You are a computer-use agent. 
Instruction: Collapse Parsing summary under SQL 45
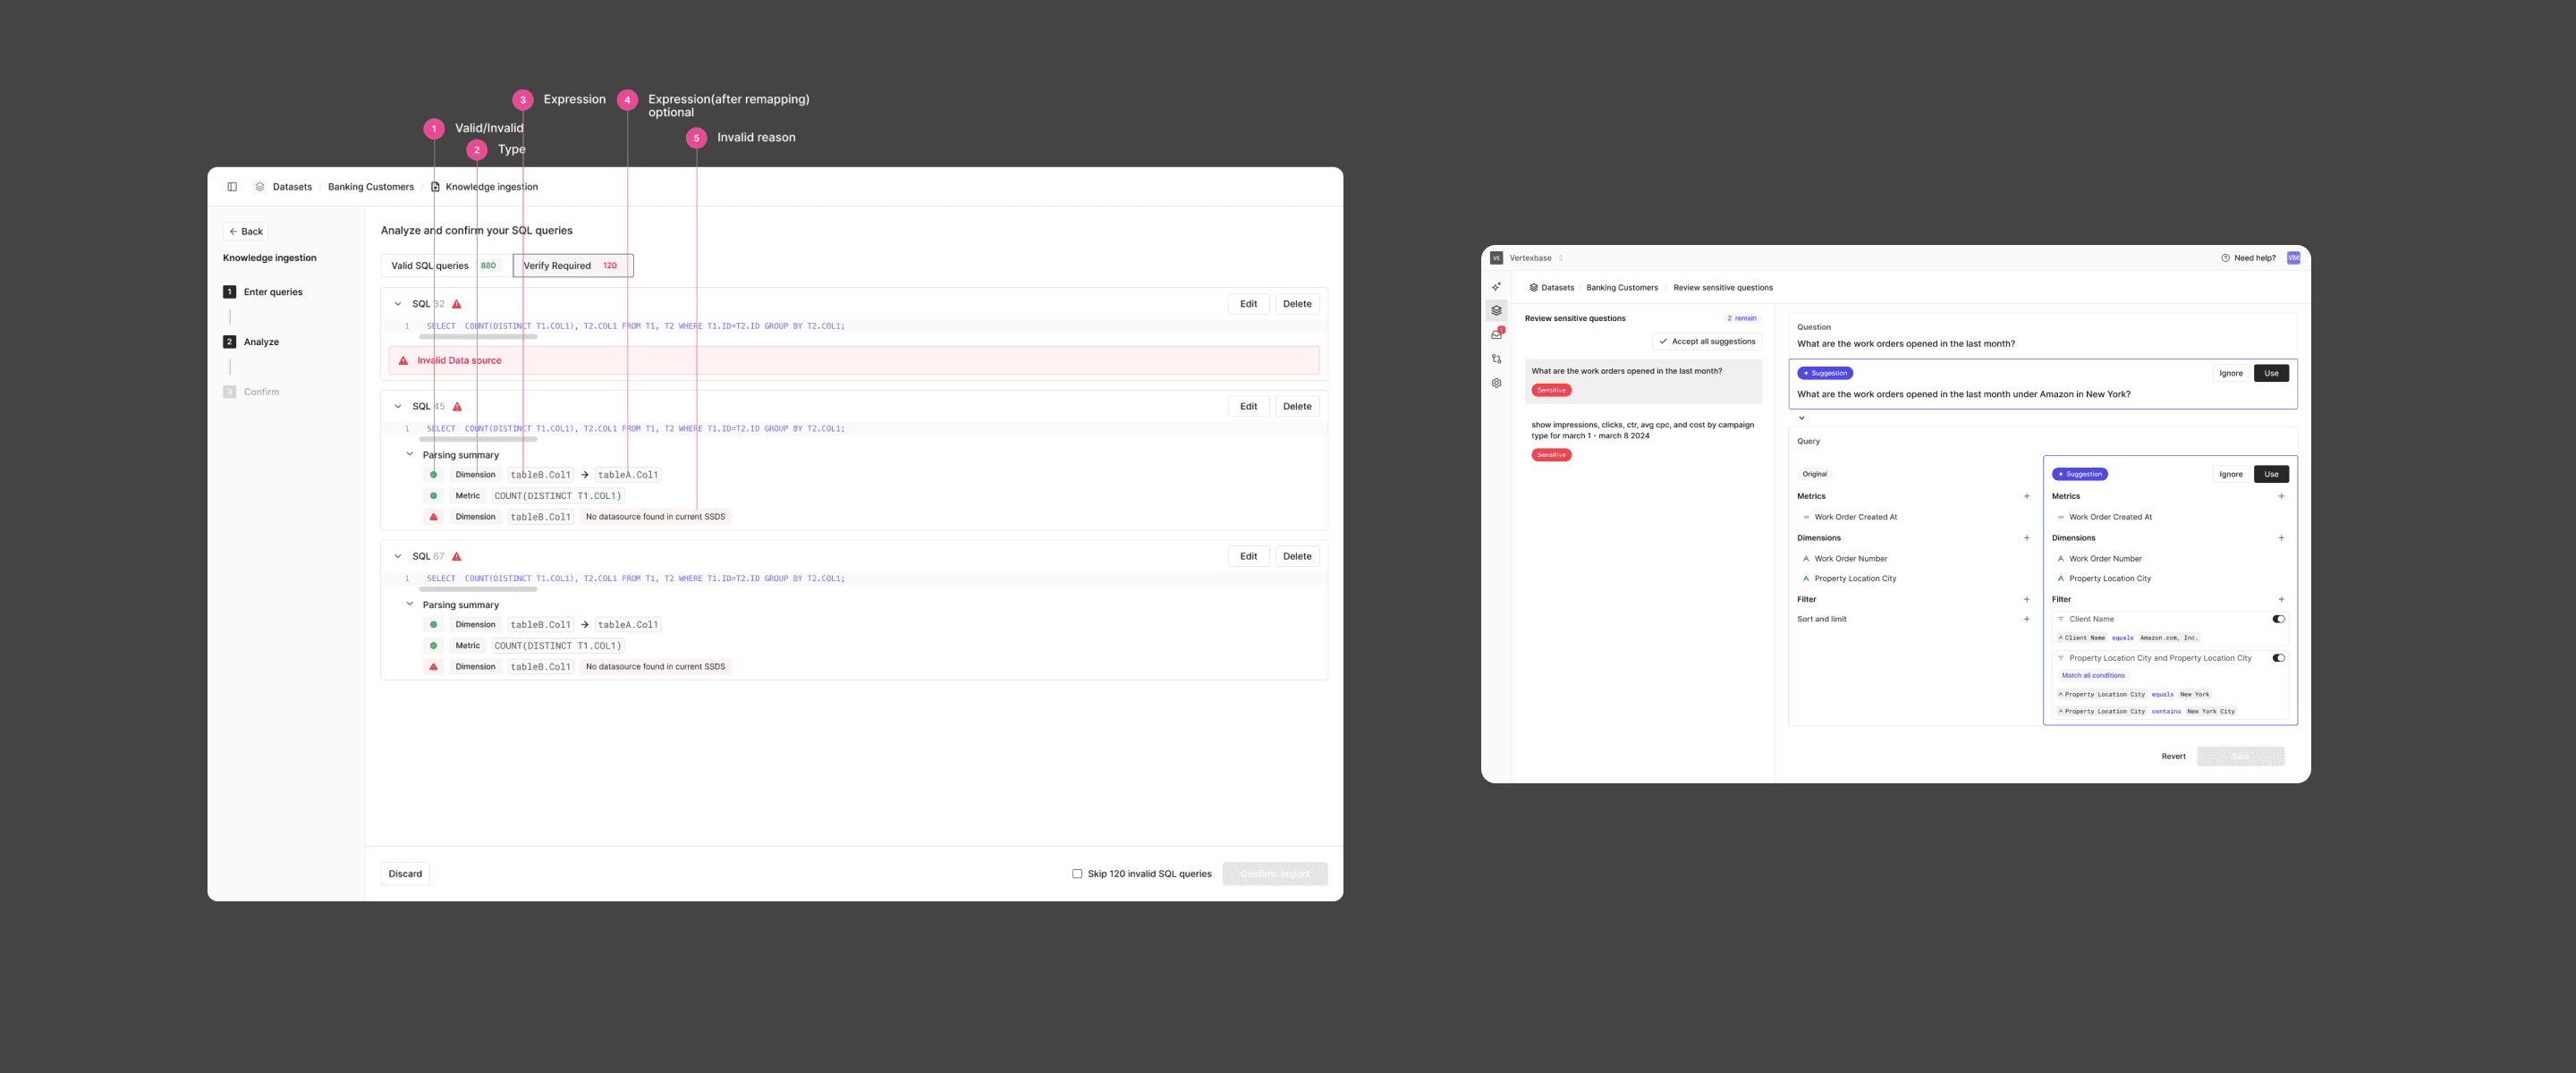click(x=409, y=454)
